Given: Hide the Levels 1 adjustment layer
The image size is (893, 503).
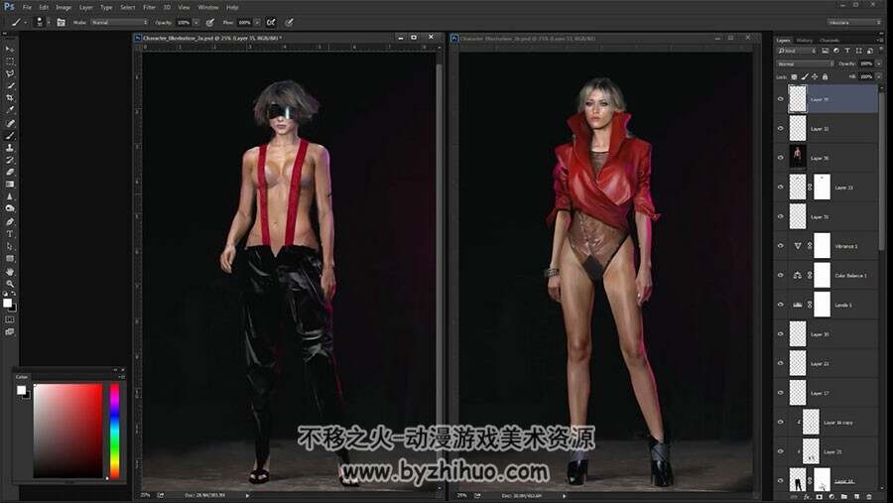Looking at the screenshot, I should [x=780, y=305].
